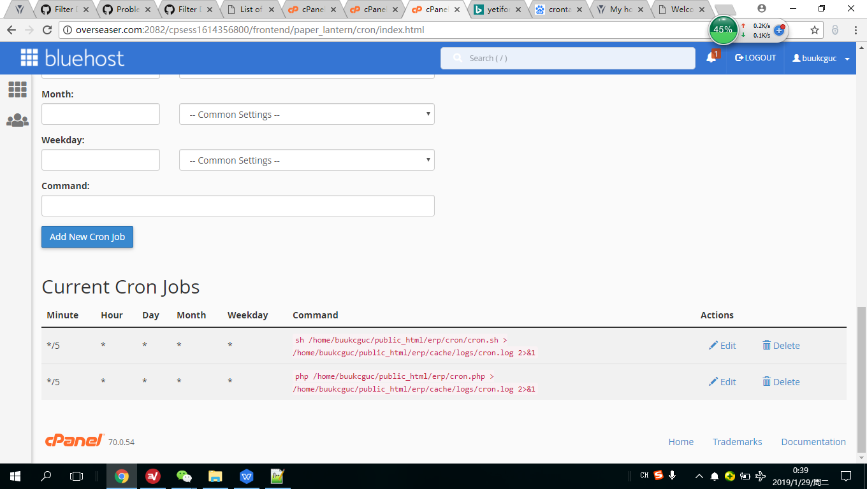Click the trash icon for the cron.sh job
The width and height of the screenshot is (867, 489).
(766, 346)
